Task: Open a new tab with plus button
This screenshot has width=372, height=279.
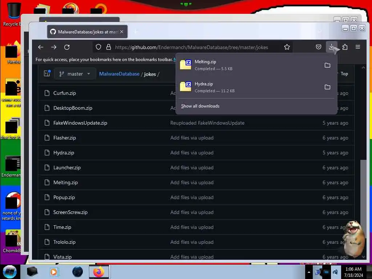Action: tap(136, 32)
